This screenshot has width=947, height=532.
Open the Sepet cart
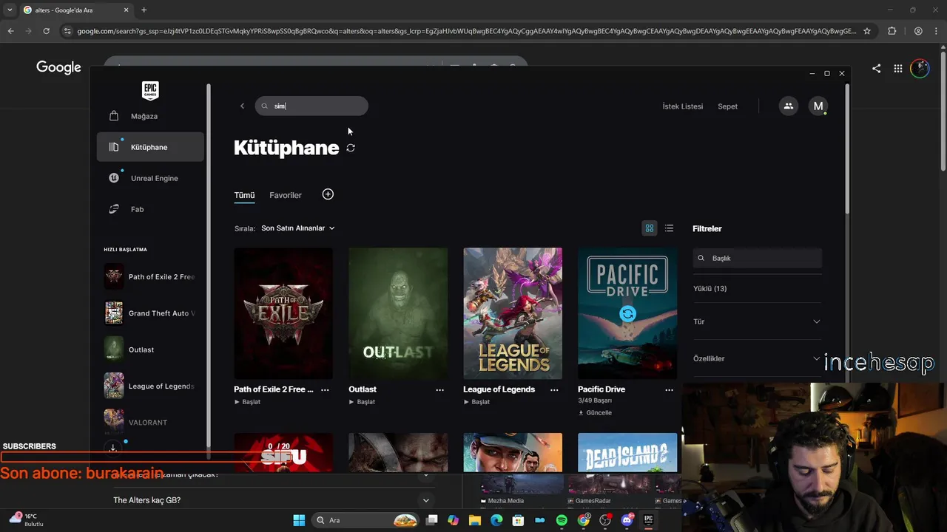click(x=728, y=106)
